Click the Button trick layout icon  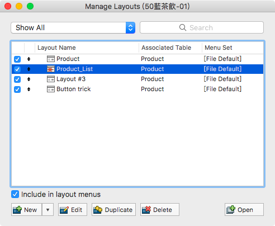[51, 89]
